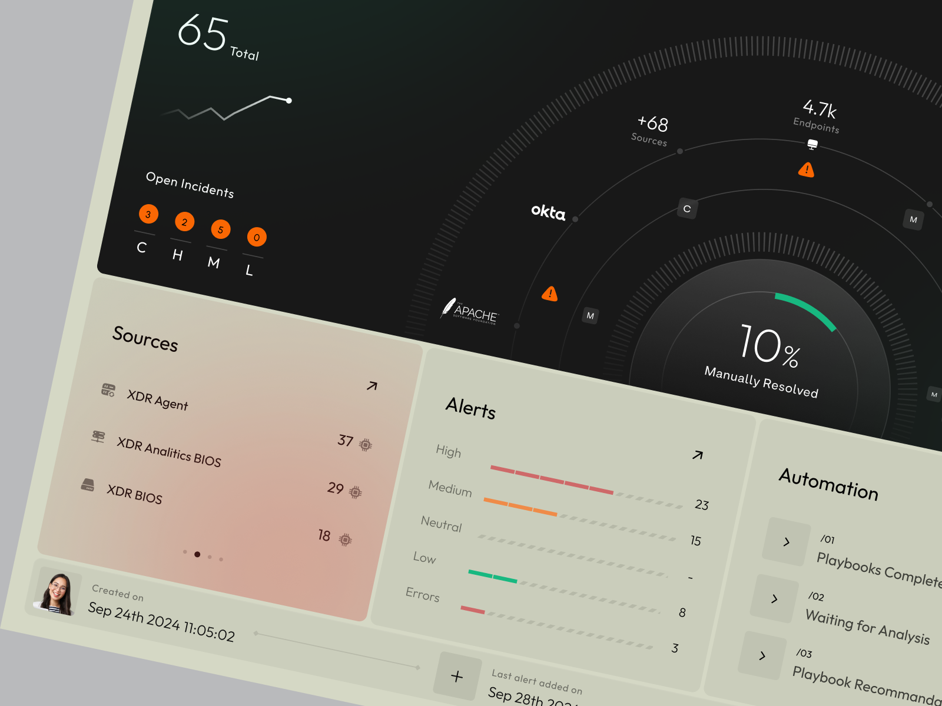Expand the /03 Playbook Recommendations chevron
This screenshot has width=942, height=706.
(762, 655)
